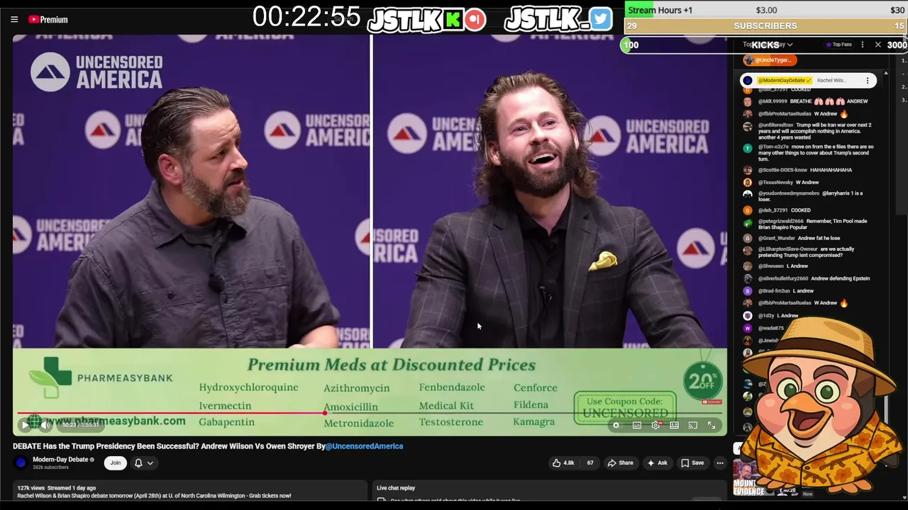Image resolution: width=908 pixels, height=510 pixels.
Task: Toggle subtitles/closed captions button
Action: (637, 425)
